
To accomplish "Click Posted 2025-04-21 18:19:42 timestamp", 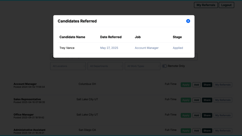I will [x=29, y=117].
